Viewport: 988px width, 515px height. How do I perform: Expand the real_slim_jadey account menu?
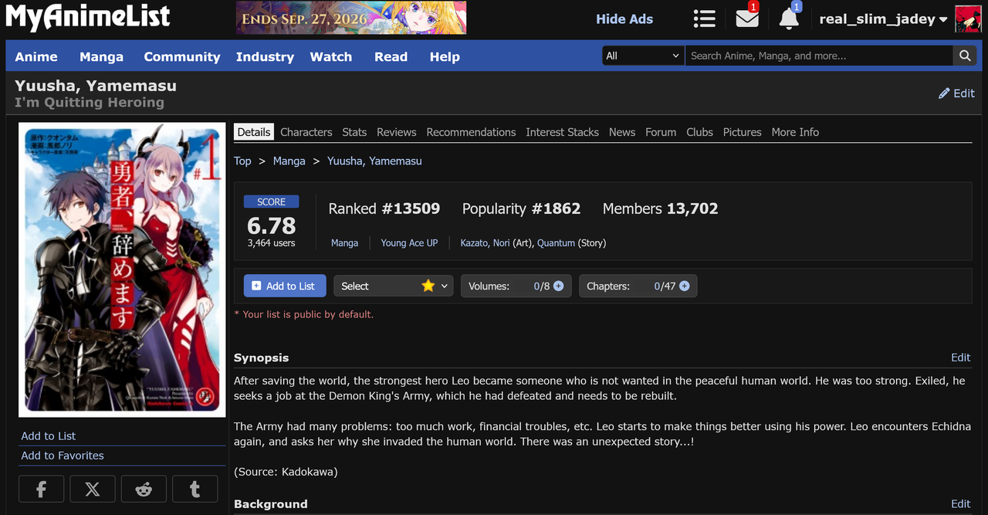[883, 19]
